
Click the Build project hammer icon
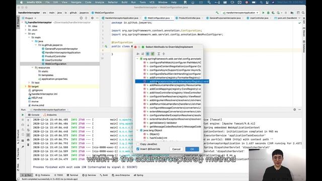pyautogui.click(x=217, y=13)
